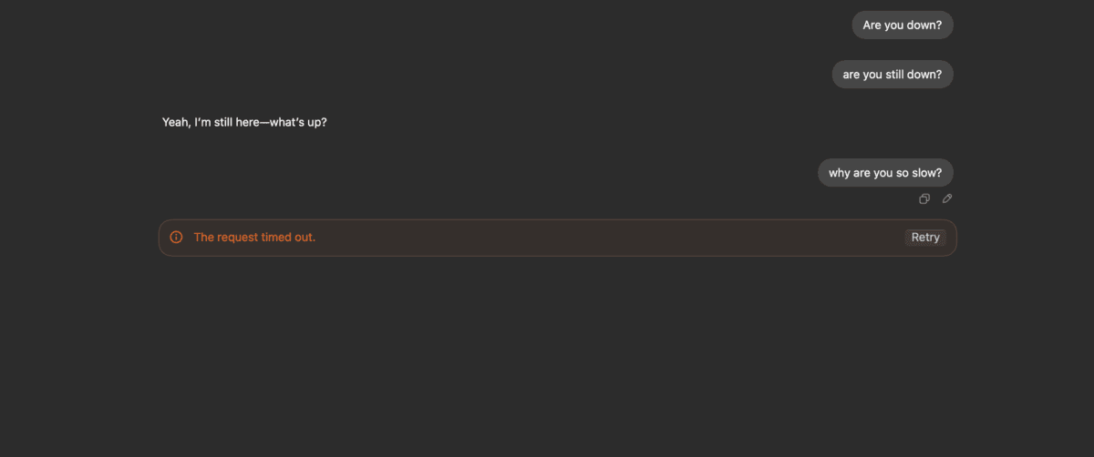Click the orange error info icon
1094x457 pixels.
[x=177, y=238]
